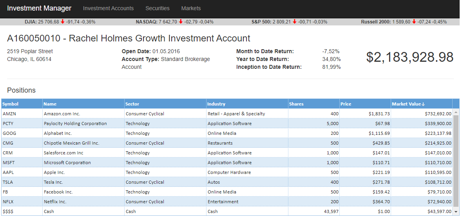Sort positions by Shares header

click(314, 104)
